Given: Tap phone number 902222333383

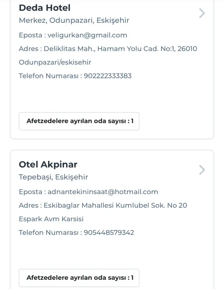Looking at the screenshot, I should click(107, 76).
